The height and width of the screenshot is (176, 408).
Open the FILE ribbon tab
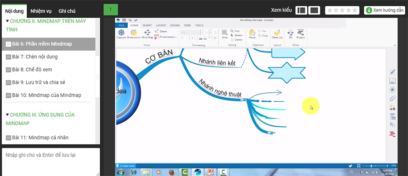pyautogui.click(x=121, y=25)
